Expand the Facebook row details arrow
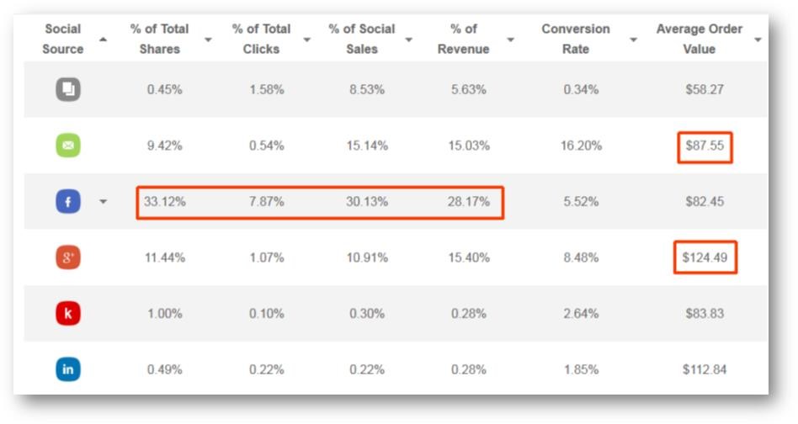This screenshot has width=798, height=424. tap(103, 202)
